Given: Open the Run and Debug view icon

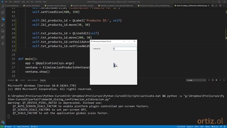Looking at the screenshot, I should (x=3, y=25).
